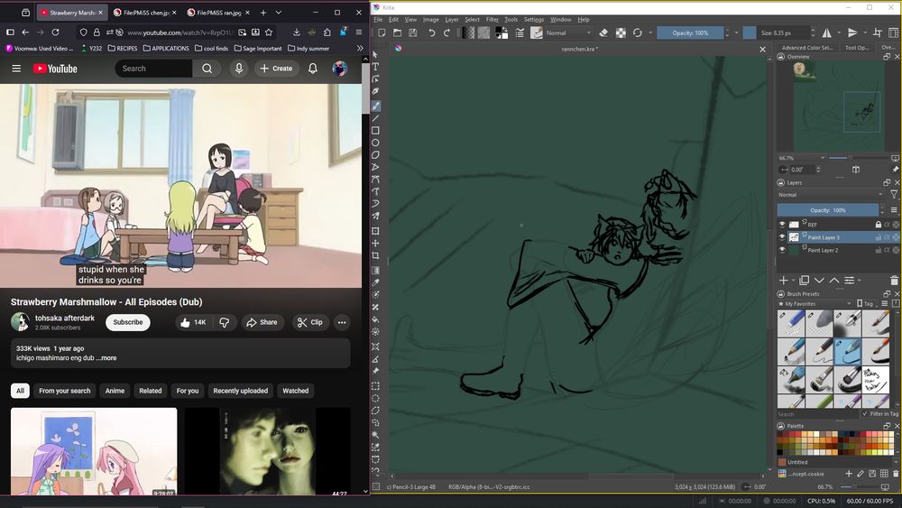Open the brush preset chooser in Krita toolbar
The width and height of the screenshot is (902, 508).
coord(536,32)
